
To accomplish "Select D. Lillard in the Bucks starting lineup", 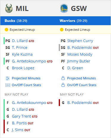I will click(x=20, y=41).
